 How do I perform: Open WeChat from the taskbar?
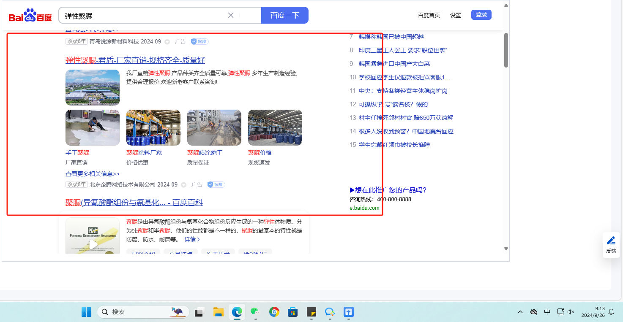tap(254, 312)
